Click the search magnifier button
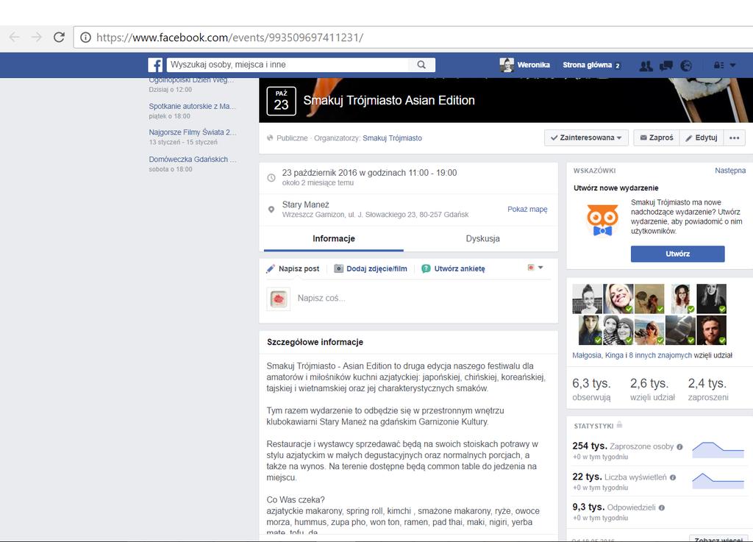This screenshot has width=753, height=542. click(421, 65)
